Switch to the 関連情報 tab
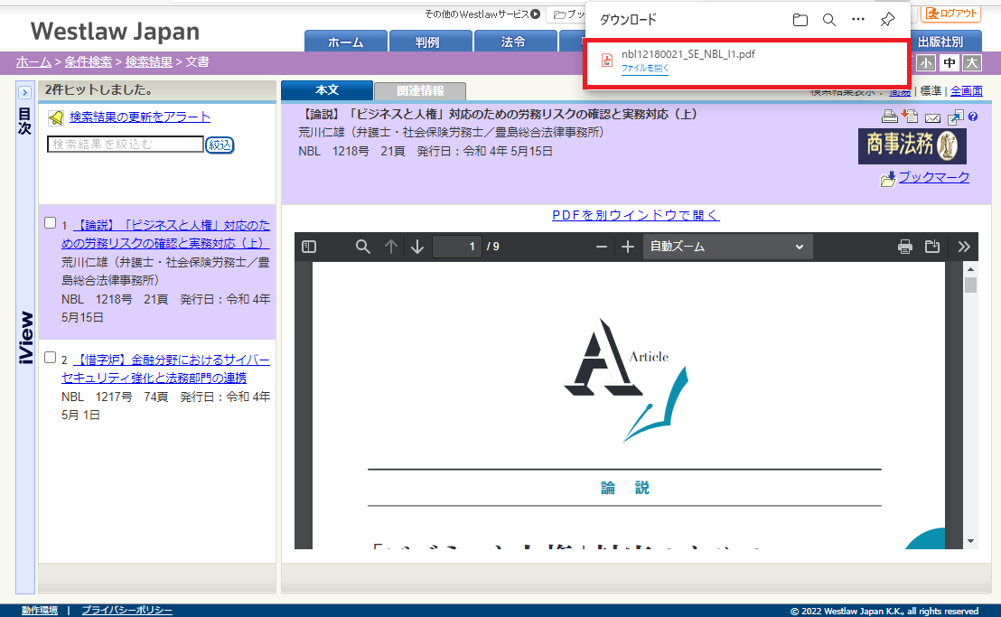Image resolution: width=1001 pixels, height=617 pixels. point(420,90)
